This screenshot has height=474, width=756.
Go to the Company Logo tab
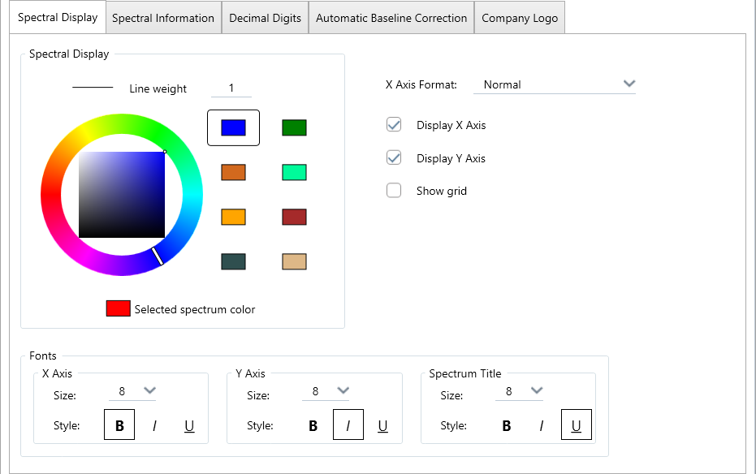point(520,18)
